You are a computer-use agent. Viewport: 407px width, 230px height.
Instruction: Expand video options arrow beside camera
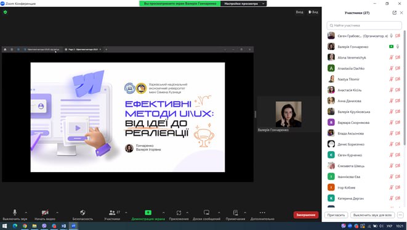(57, 213)
